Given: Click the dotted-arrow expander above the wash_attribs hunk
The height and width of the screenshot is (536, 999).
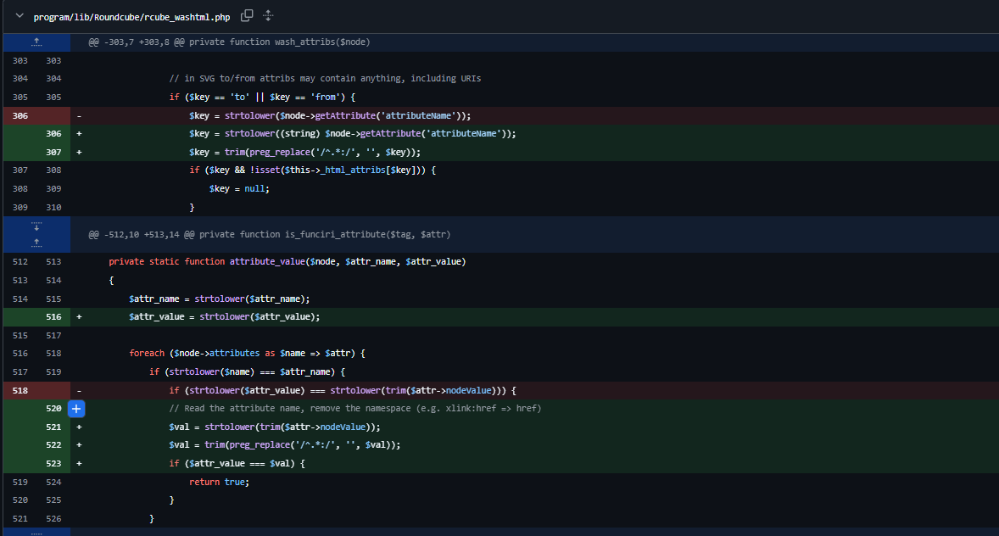Looking at the screenshot, I should click(x=36, y=41).
